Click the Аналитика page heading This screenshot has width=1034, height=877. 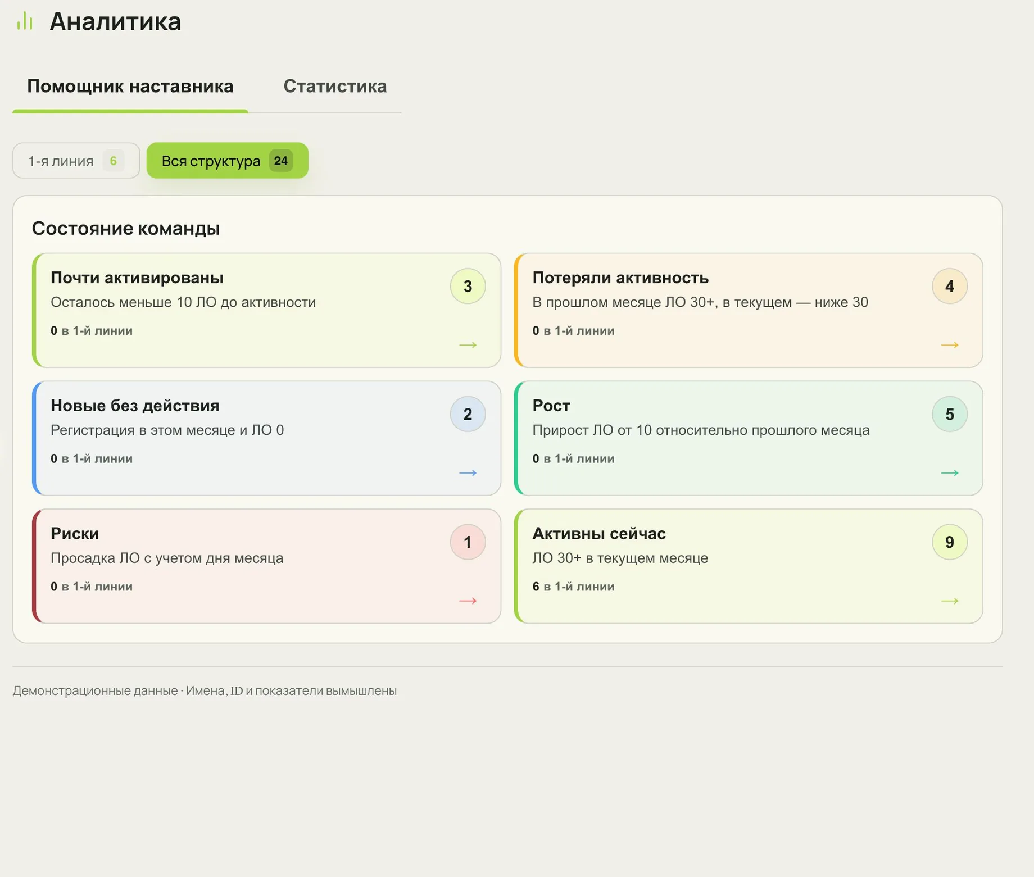pos(115,21)
